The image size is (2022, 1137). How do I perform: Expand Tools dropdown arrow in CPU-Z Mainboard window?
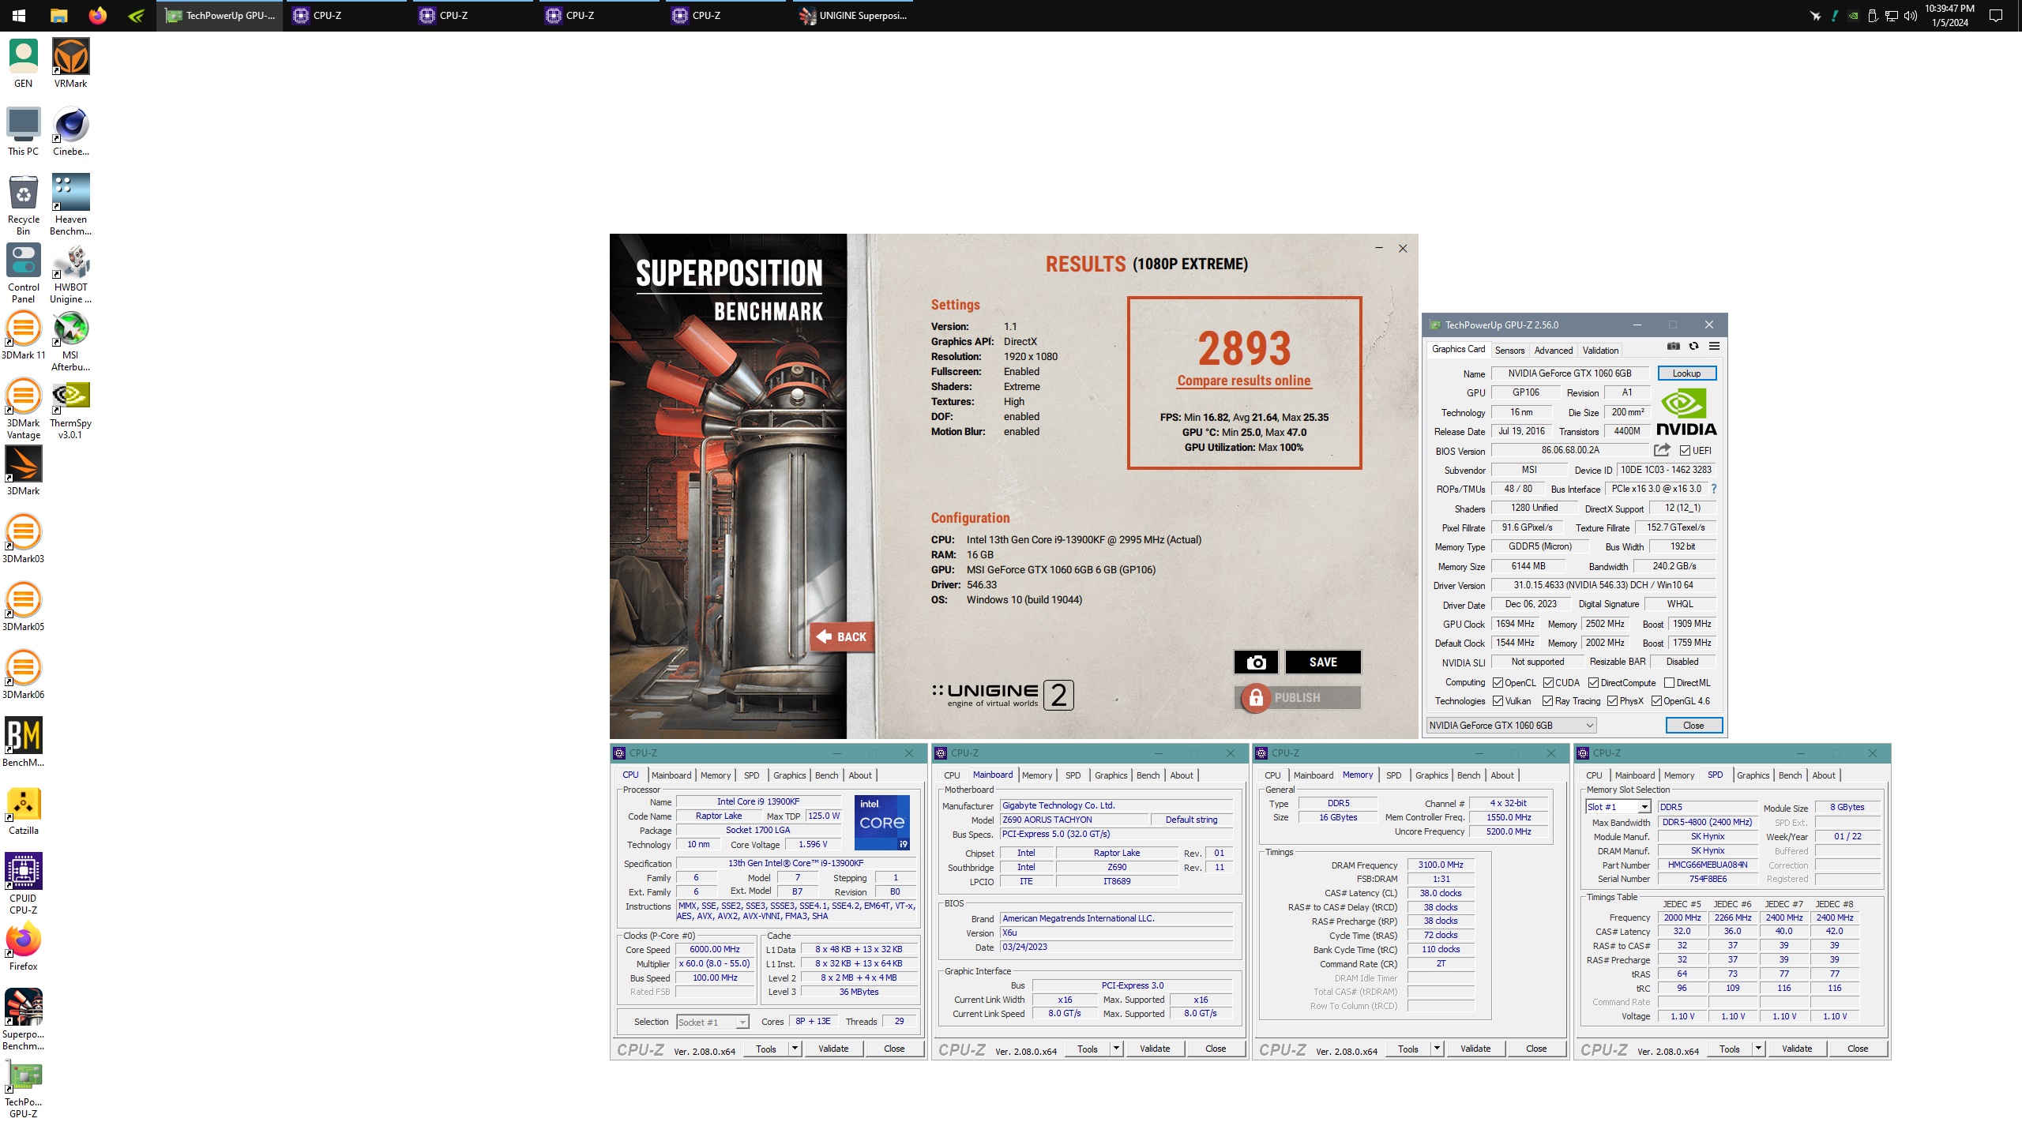point(1116,1049)
